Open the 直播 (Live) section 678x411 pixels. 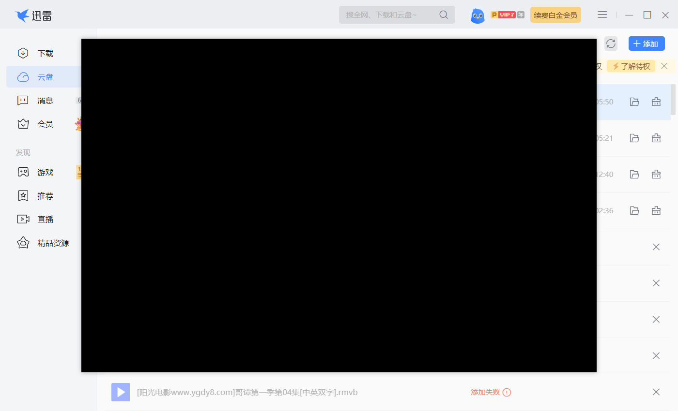pos(45,219)
